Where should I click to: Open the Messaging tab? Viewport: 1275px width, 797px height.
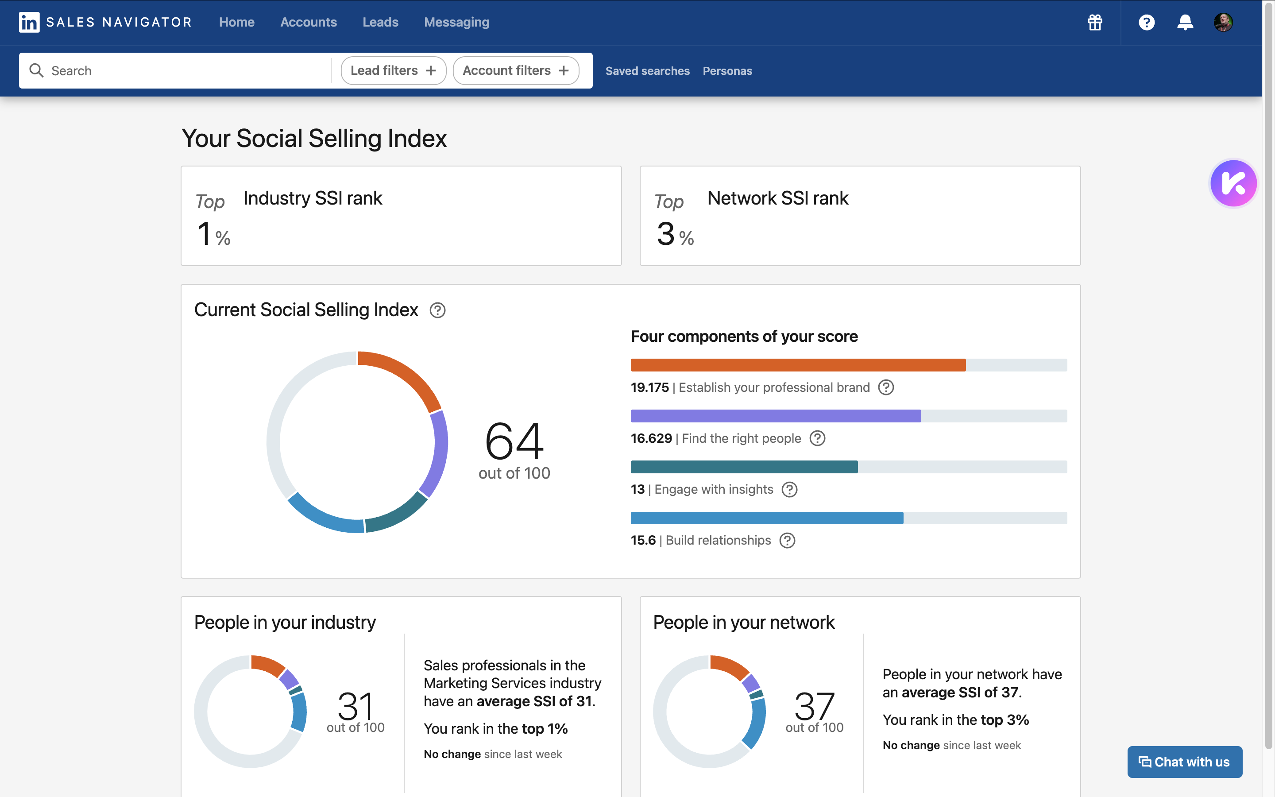[456, 22]
